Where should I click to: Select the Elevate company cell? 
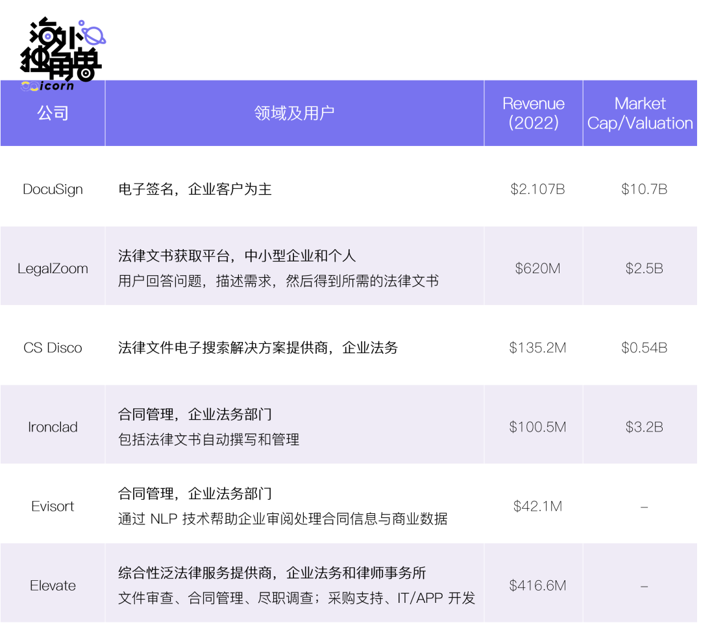click(53, 585)
